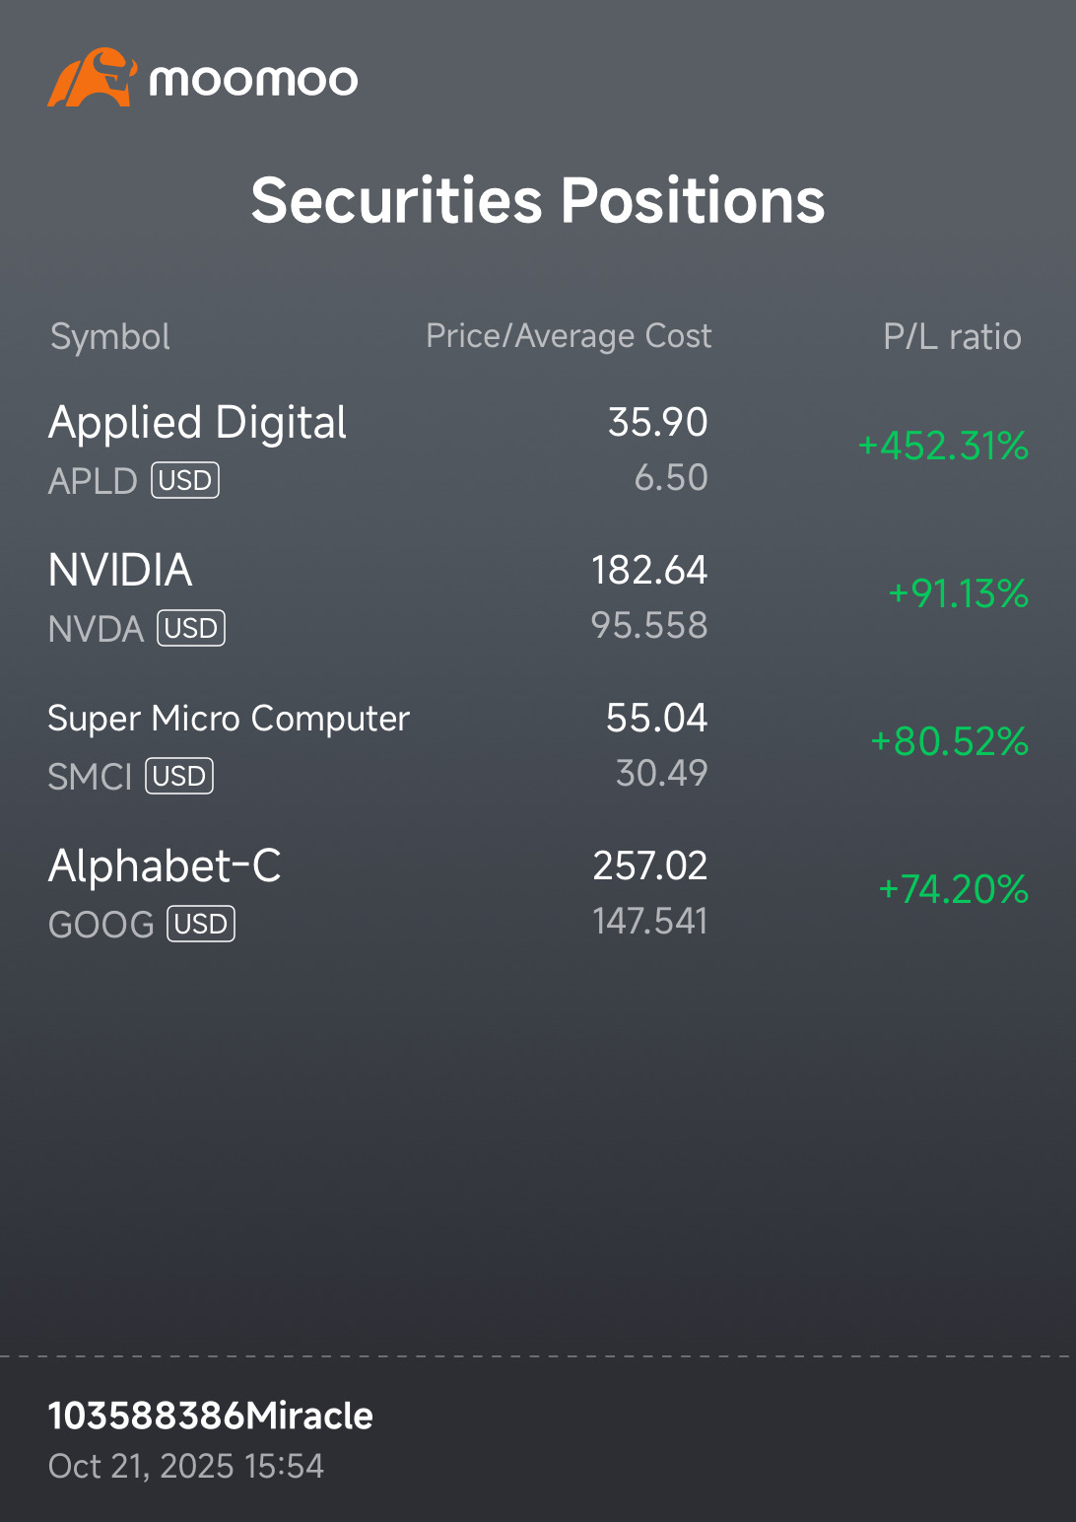Click the USD badge beside GOOG
This screenshot has height=1522, width=1076.
[201, 924]
